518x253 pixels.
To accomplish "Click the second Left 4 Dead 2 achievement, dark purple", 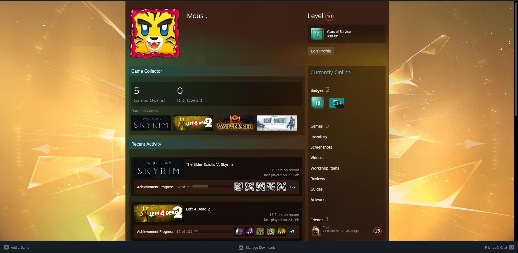I will point(250,231).
